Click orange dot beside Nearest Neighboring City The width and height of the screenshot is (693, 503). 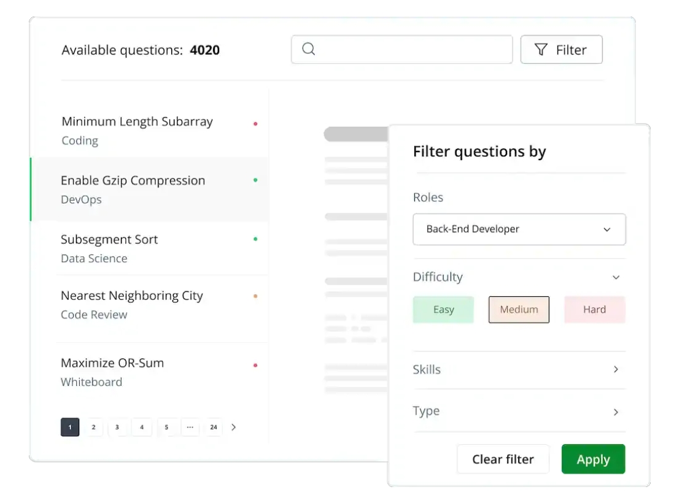[x=255, y=296]
